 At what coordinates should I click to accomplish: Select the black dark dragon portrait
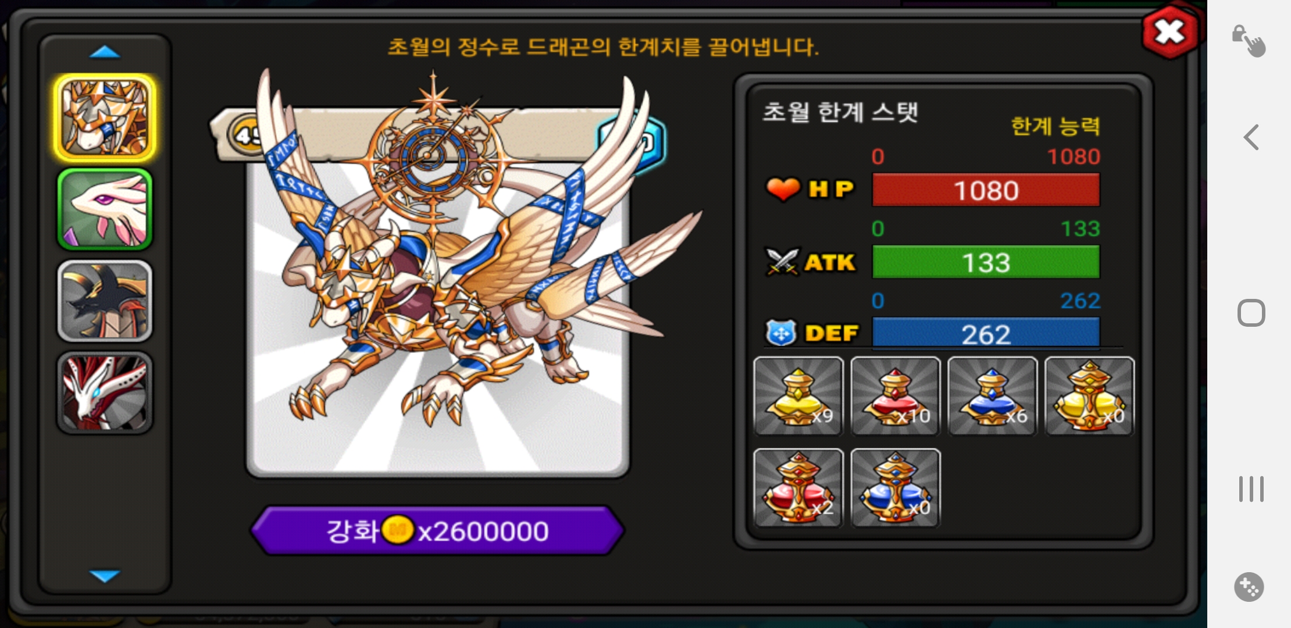point(105,301)
